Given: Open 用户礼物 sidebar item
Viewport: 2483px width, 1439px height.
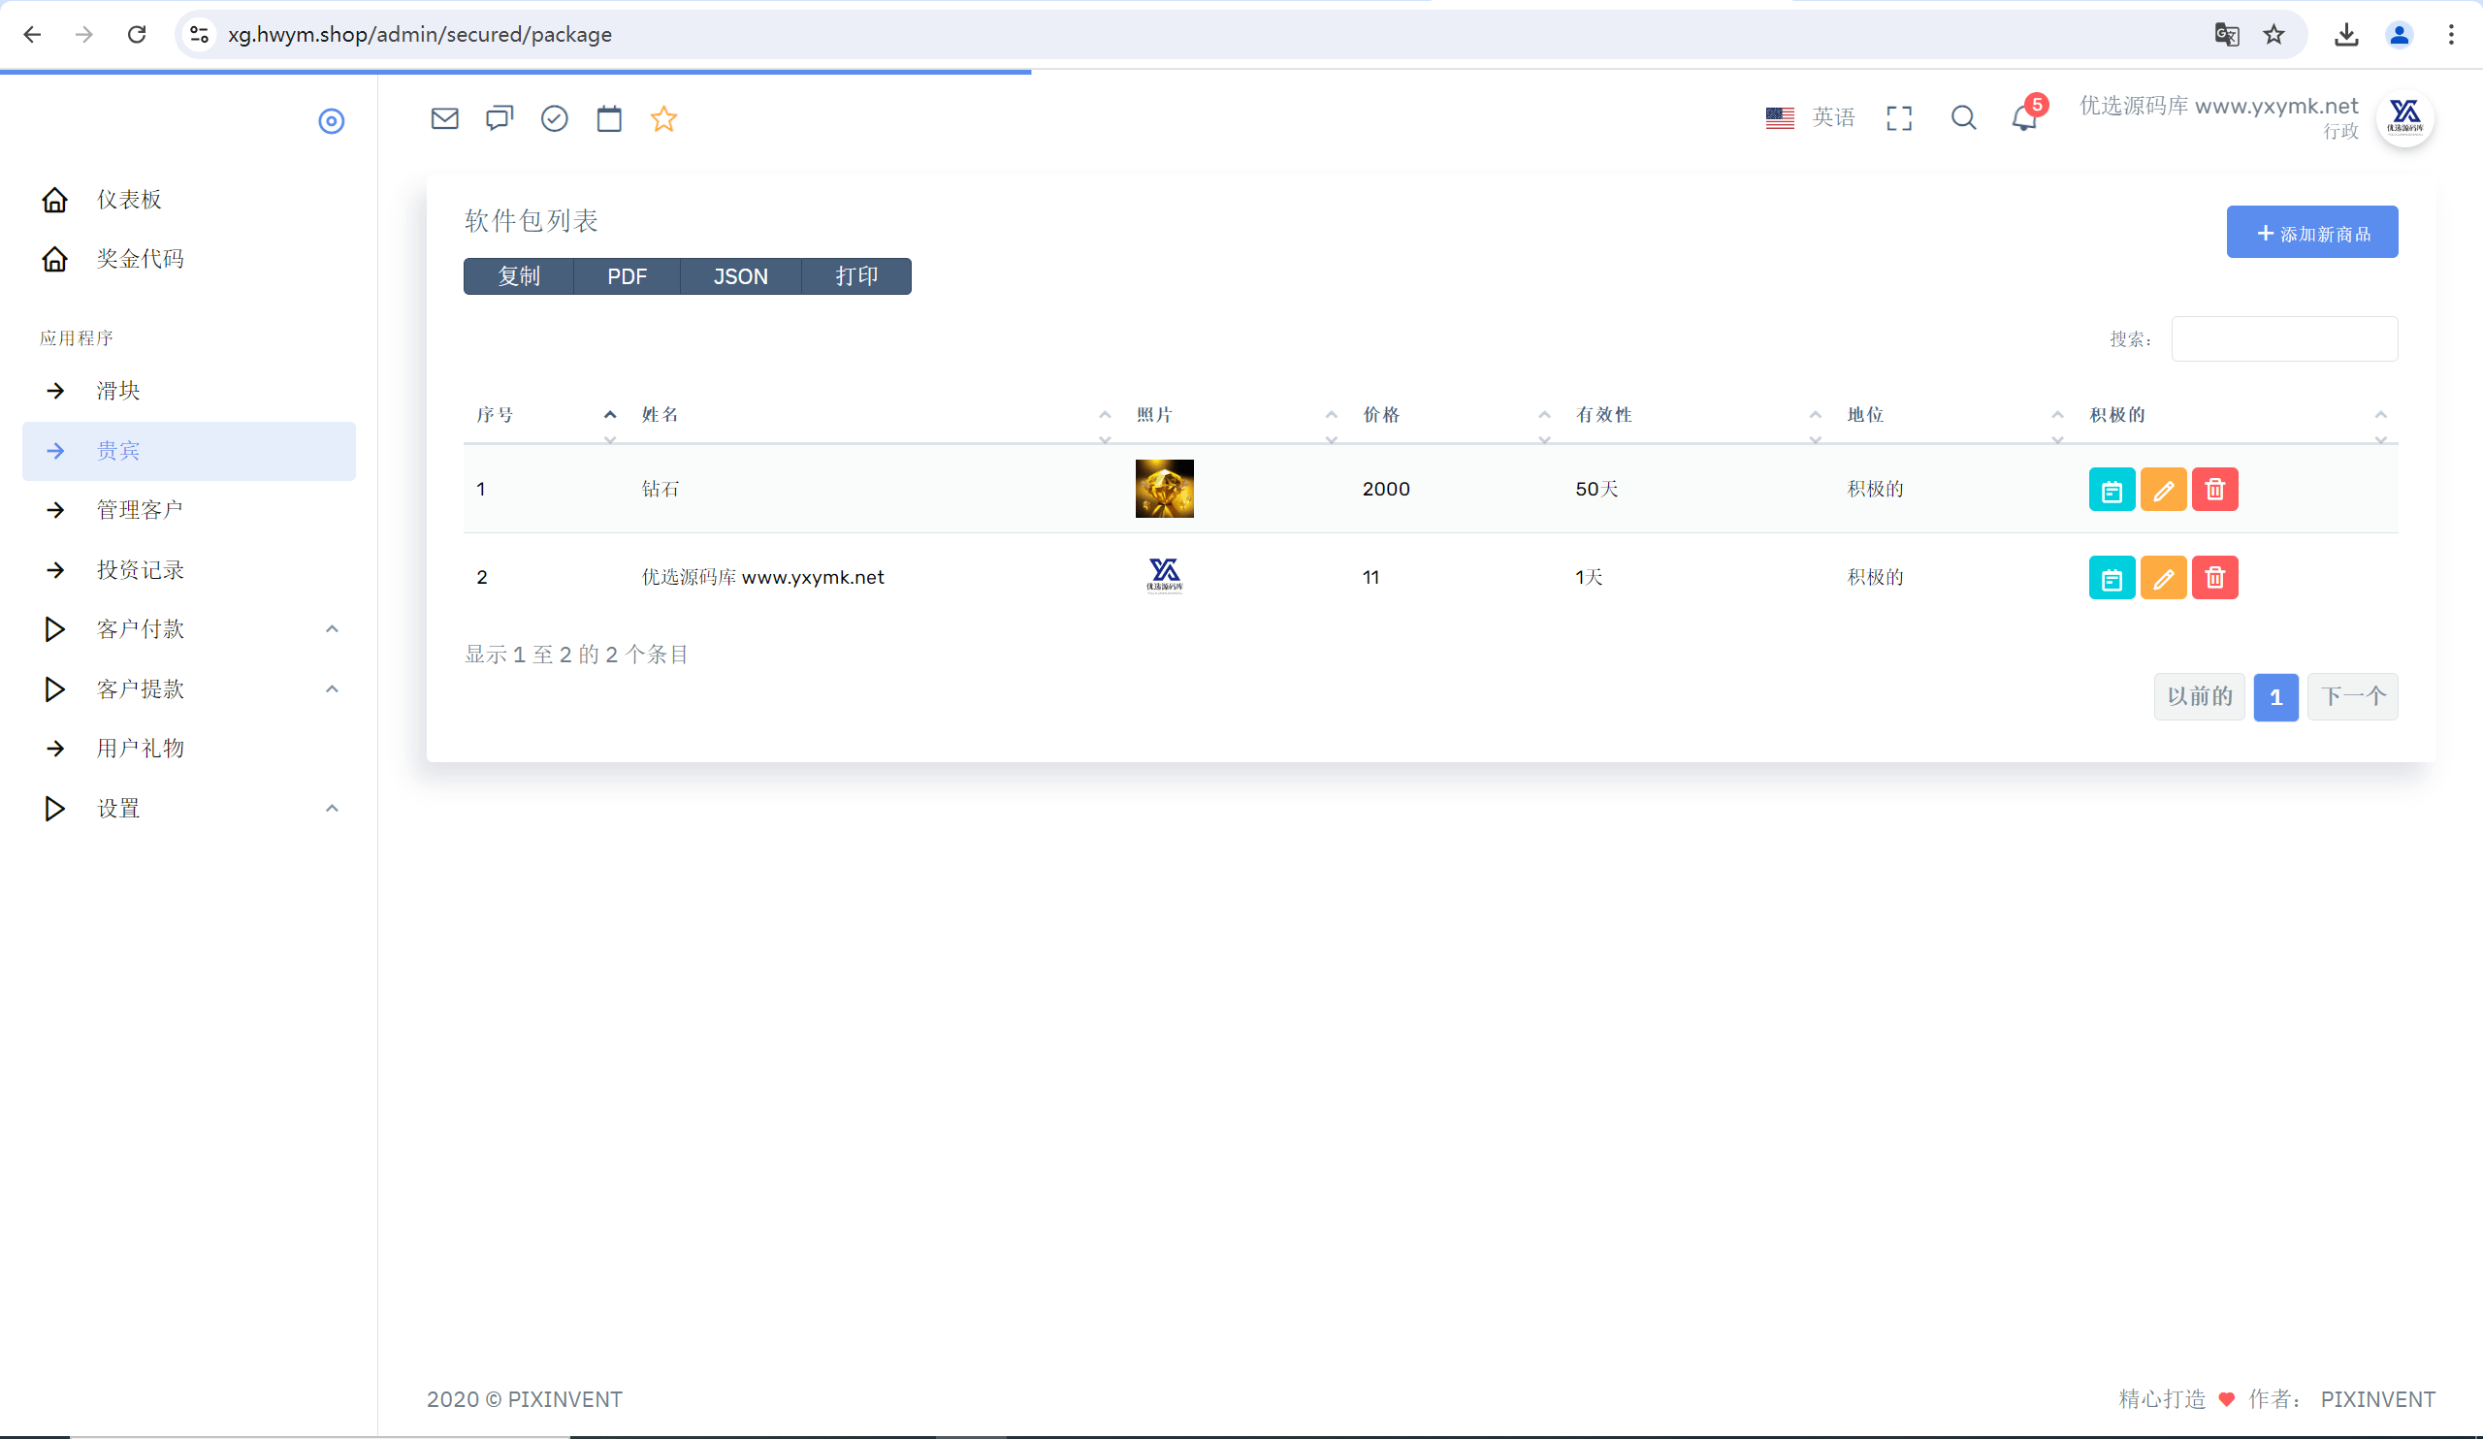Looking at the screenshot, I should tap(188, 749).
